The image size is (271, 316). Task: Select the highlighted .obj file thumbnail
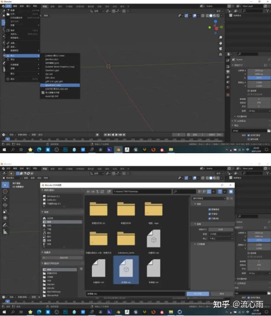pos(126,270)
